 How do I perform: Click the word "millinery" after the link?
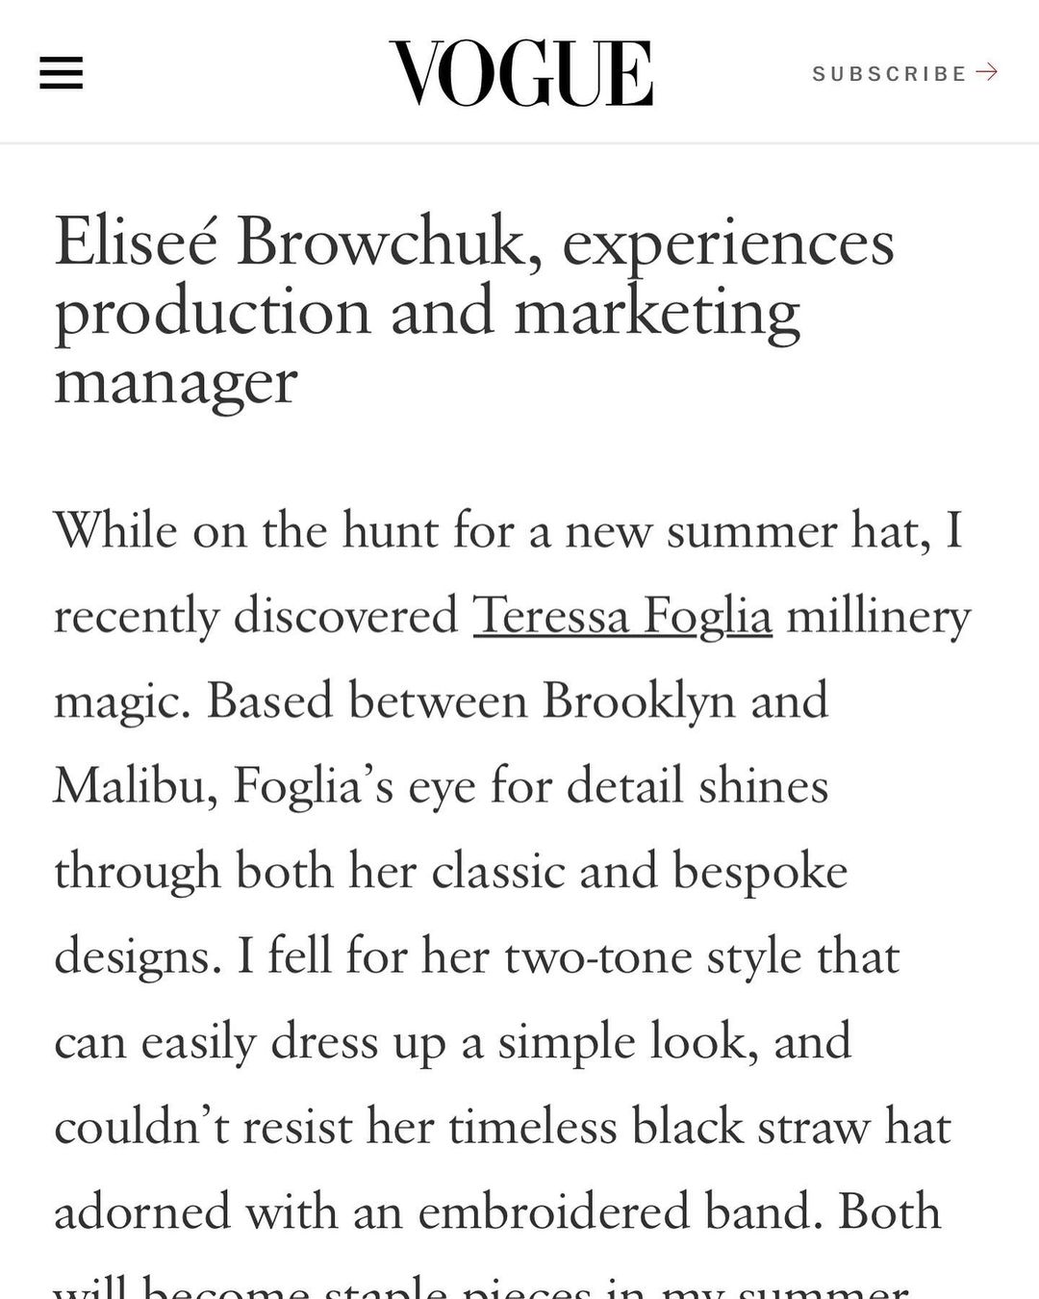[x=878, y=616]
